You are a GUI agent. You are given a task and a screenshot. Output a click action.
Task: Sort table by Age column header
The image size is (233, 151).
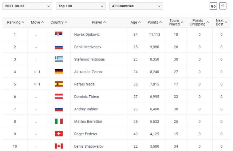tap(135, 22)
